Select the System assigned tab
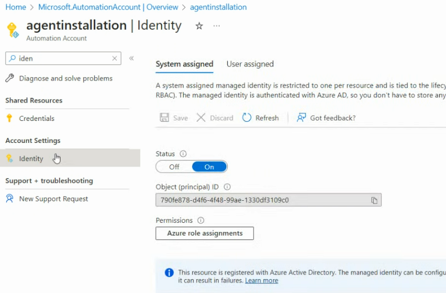446x293 pixels. pyautogui.click(x=184, y=64)
